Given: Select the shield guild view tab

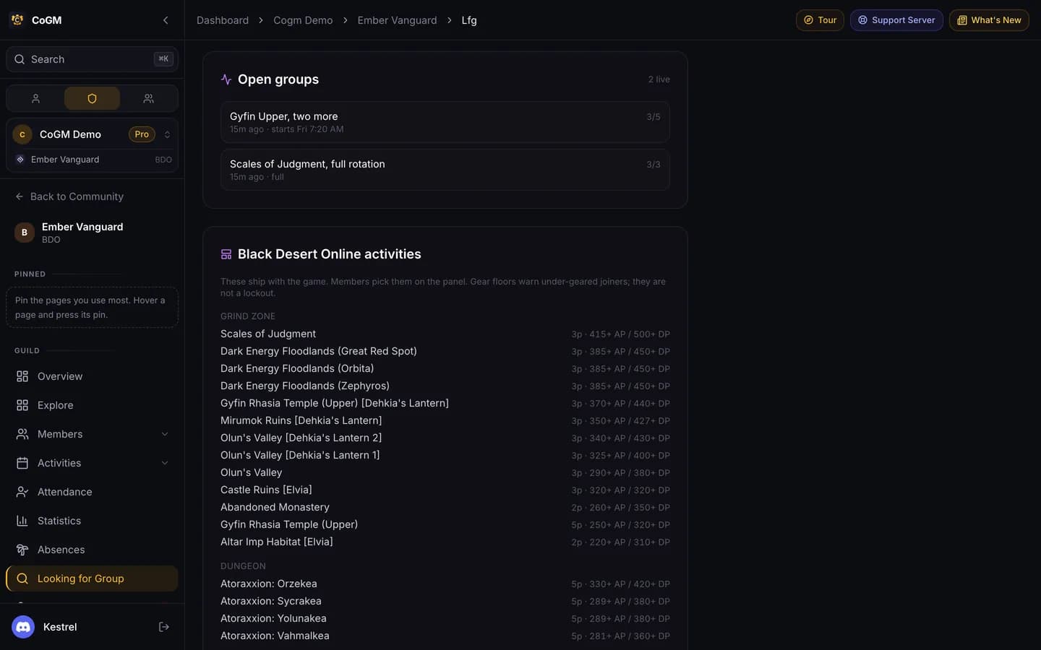Looking at the screenshot, I should coord(92,98).
